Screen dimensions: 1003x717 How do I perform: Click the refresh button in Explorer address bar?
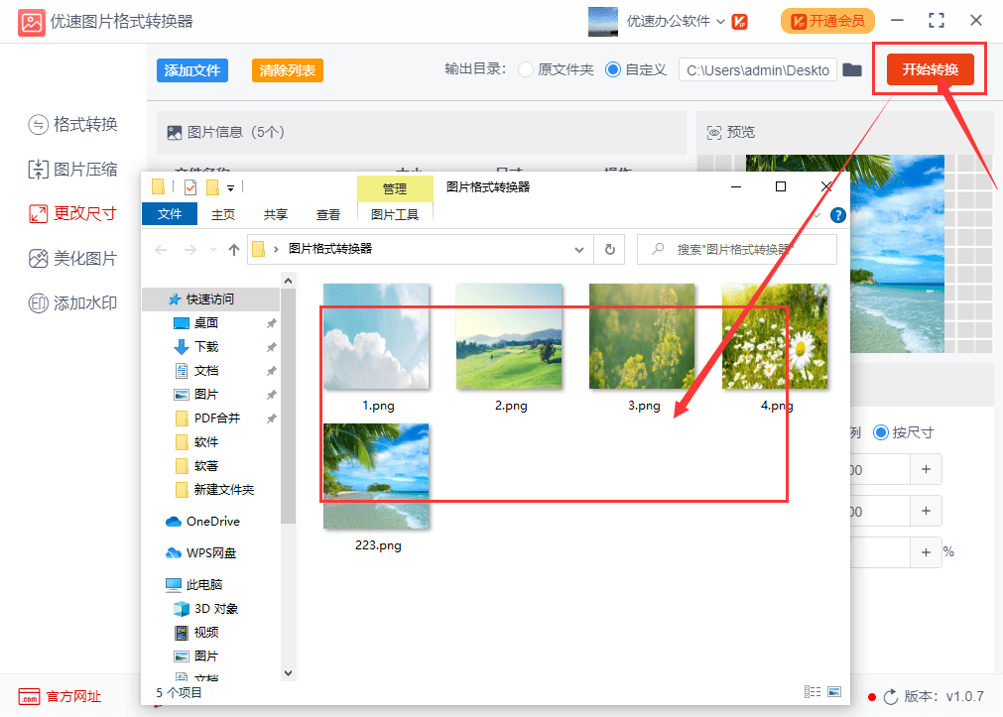(x=610, y=250)
